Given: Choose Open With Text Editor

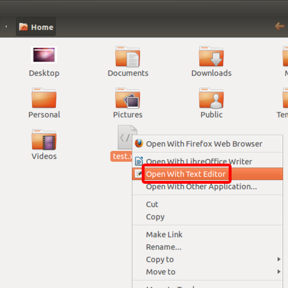Looking at the screenshot, I should [207, 174].
